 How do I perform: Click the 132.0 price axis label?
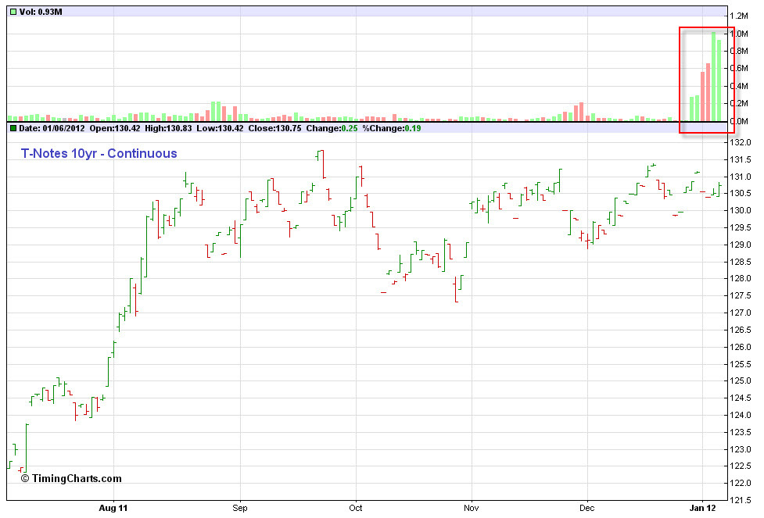point(740,143)
